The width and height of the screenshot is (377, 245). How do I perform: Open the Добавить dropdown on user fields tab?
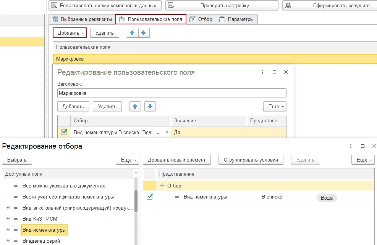[70, 33]
